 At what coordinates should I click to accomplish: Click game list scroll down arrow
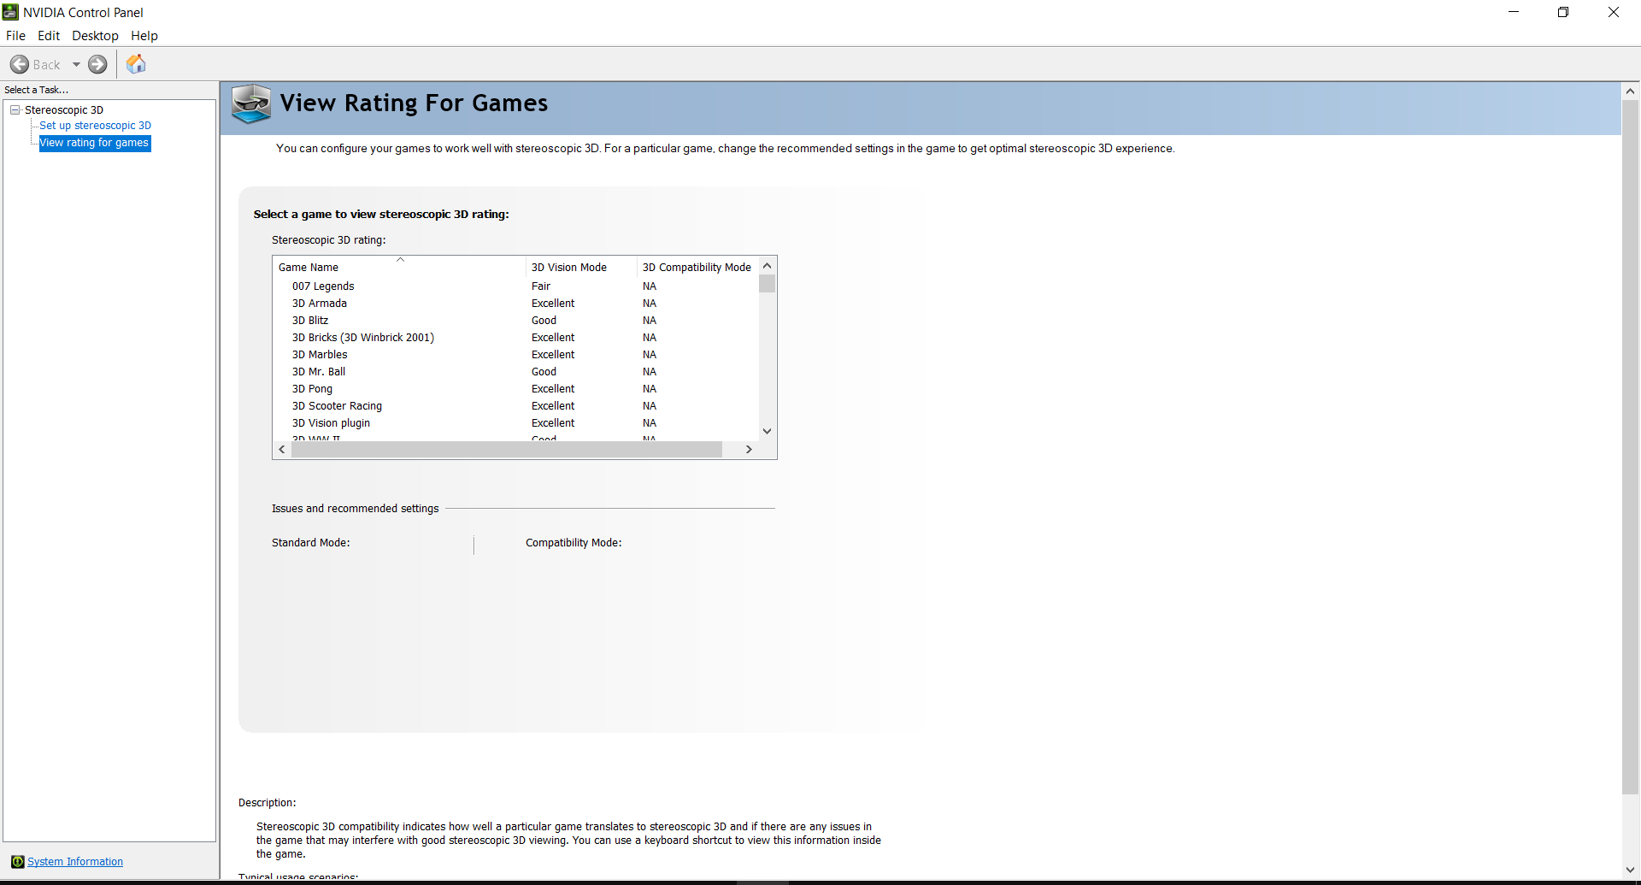pos(767,431)
